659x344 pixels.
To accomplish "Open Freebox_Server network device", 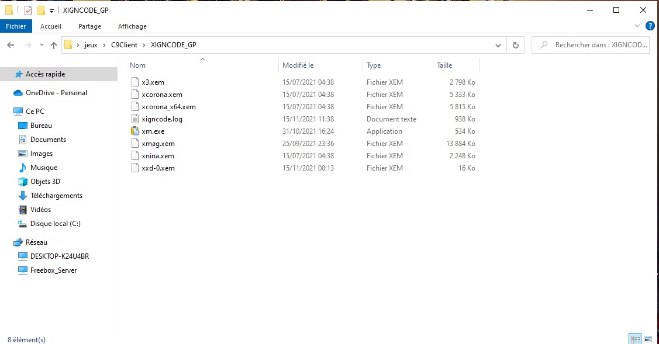I will (x=53, y=270).
